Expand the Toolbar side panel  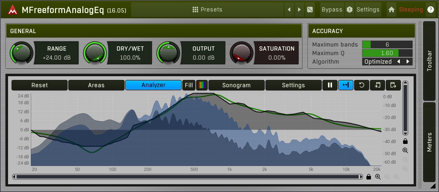tap(429, 61)
